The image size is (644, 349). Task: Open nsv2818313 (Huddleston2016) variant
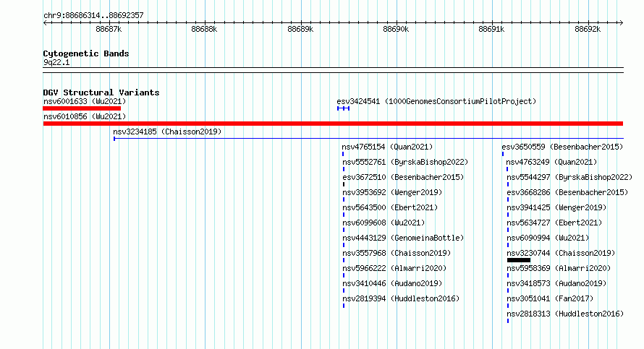[565, 314]
